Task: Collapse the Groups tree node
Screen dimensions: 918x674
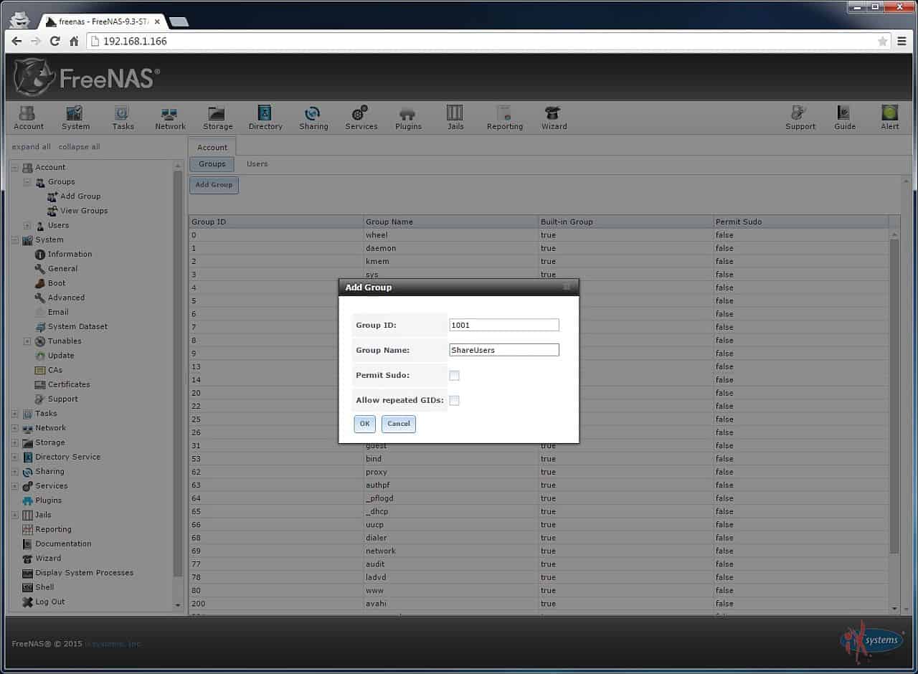Action: 27,182
